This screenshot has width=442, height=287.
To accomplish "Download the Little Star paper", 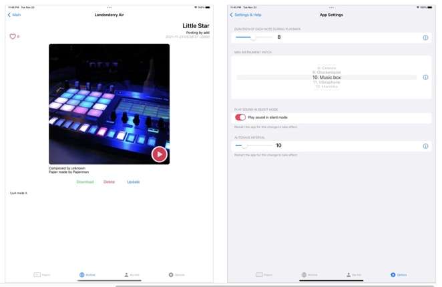I will point(85,182).
